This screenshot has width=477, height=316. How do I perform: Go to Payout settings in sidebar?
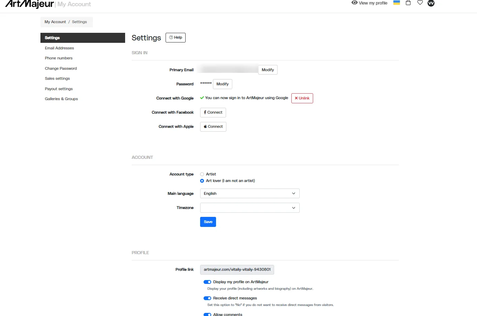pyautogui.click(x=59, y=89)
